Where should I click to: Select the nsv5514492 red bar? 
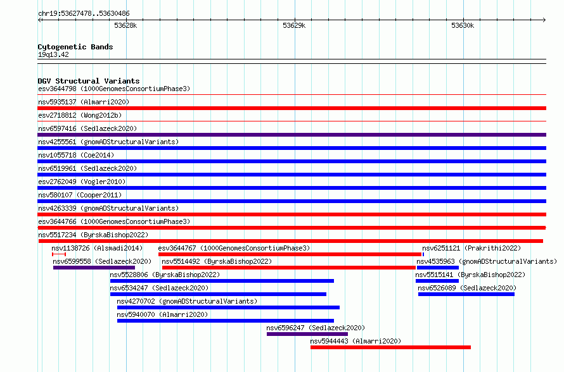pos(289,268)
